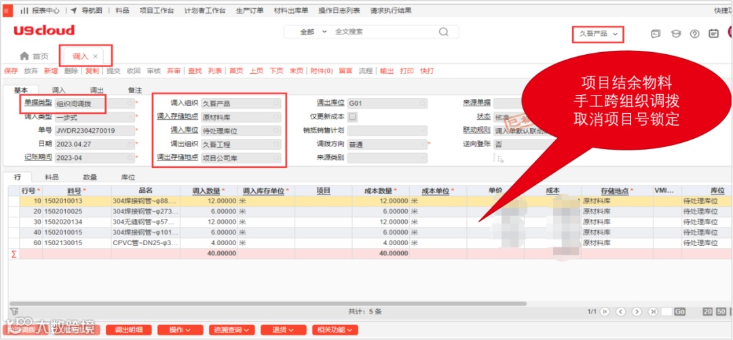Expand the 销抵销售计划 dropdown
Image resolution: width=733 pixels, height=340 pixels.
(x=424, y=131)
